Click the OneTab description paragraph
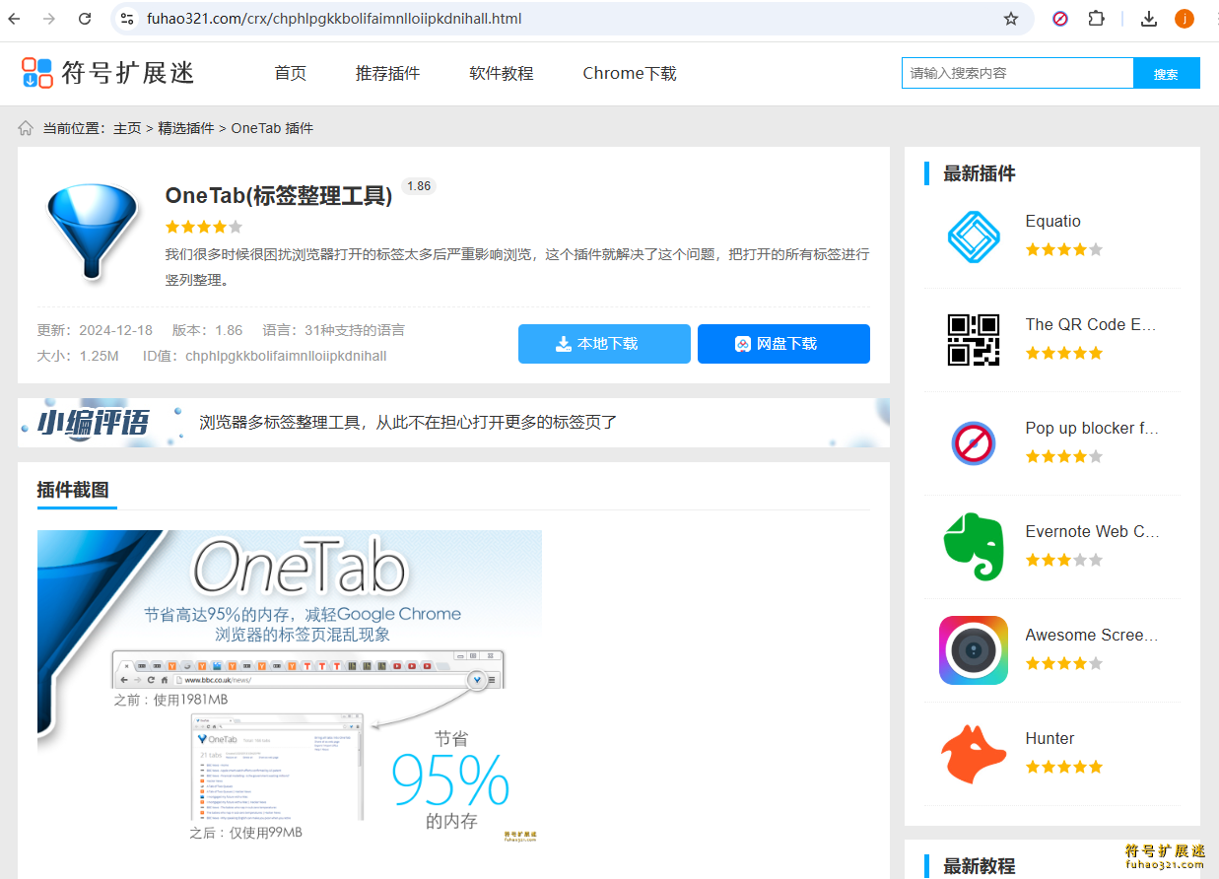1219x879 pixels. (x=517, y=266)
